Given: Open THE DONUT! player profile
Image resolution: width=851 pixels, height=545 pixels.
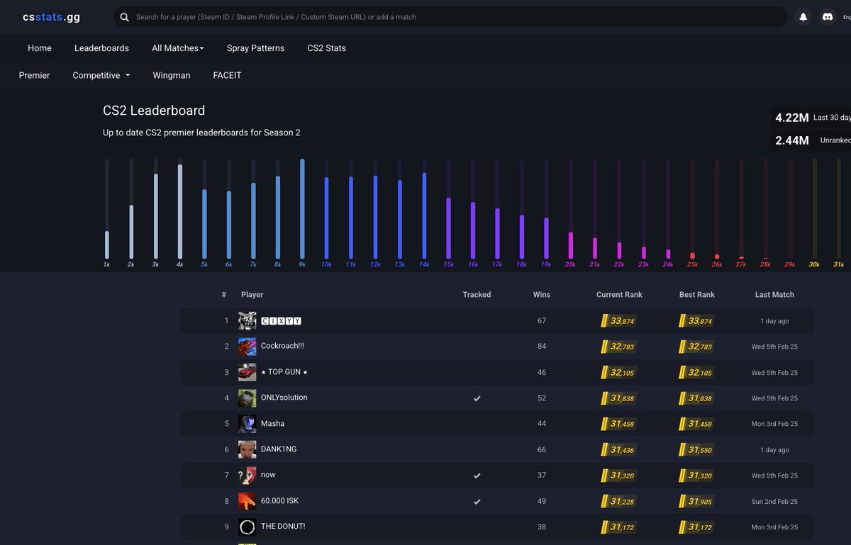Looking at the screenshot, I should coord(283,526).
